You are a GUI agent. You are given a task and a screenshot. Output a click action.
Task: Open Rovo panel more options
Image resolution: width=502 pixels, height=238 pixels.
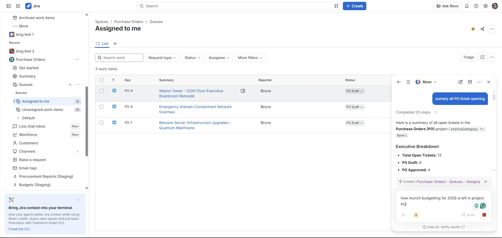pyautogui.click(x=479, y=82)
